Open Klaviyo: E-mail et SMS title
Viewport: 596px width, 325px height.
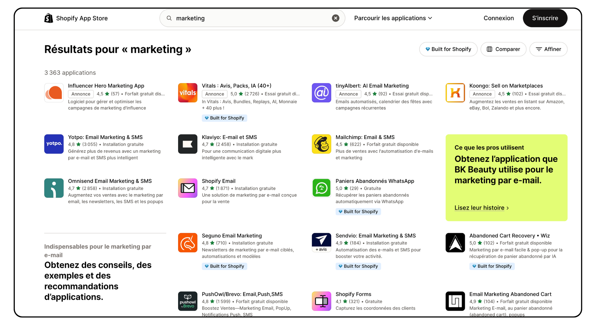click(229, 137)
